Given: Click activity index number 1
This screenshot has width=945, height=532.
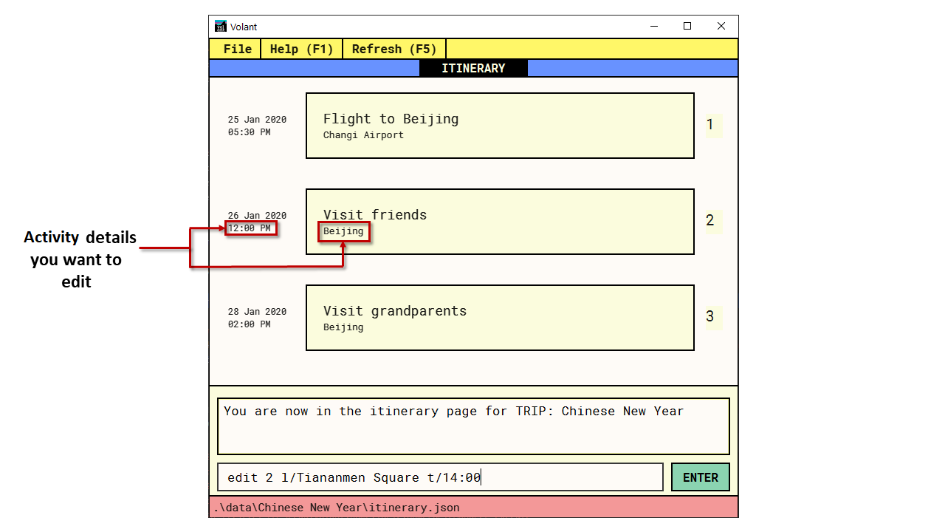Looking at the screenshot, I should (x=710, y=125).
